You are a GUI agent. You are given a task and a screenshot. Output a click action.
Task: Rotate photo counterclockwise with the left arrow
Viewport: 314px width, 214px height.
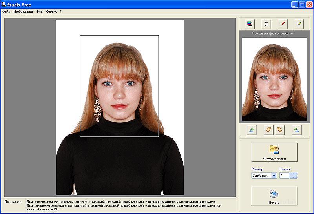click(268, 130)
